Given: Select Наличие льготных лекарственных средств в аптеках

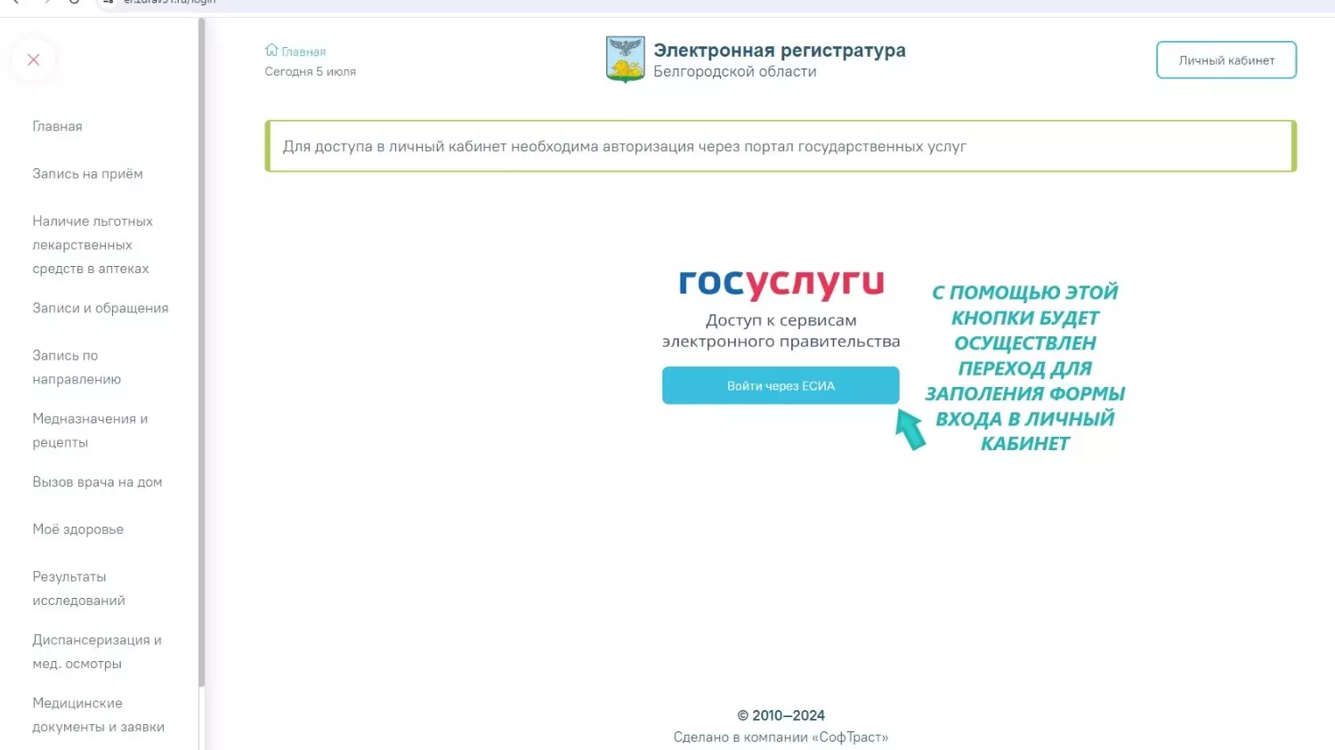Looking at the screenshot, I should coord(93,245).
